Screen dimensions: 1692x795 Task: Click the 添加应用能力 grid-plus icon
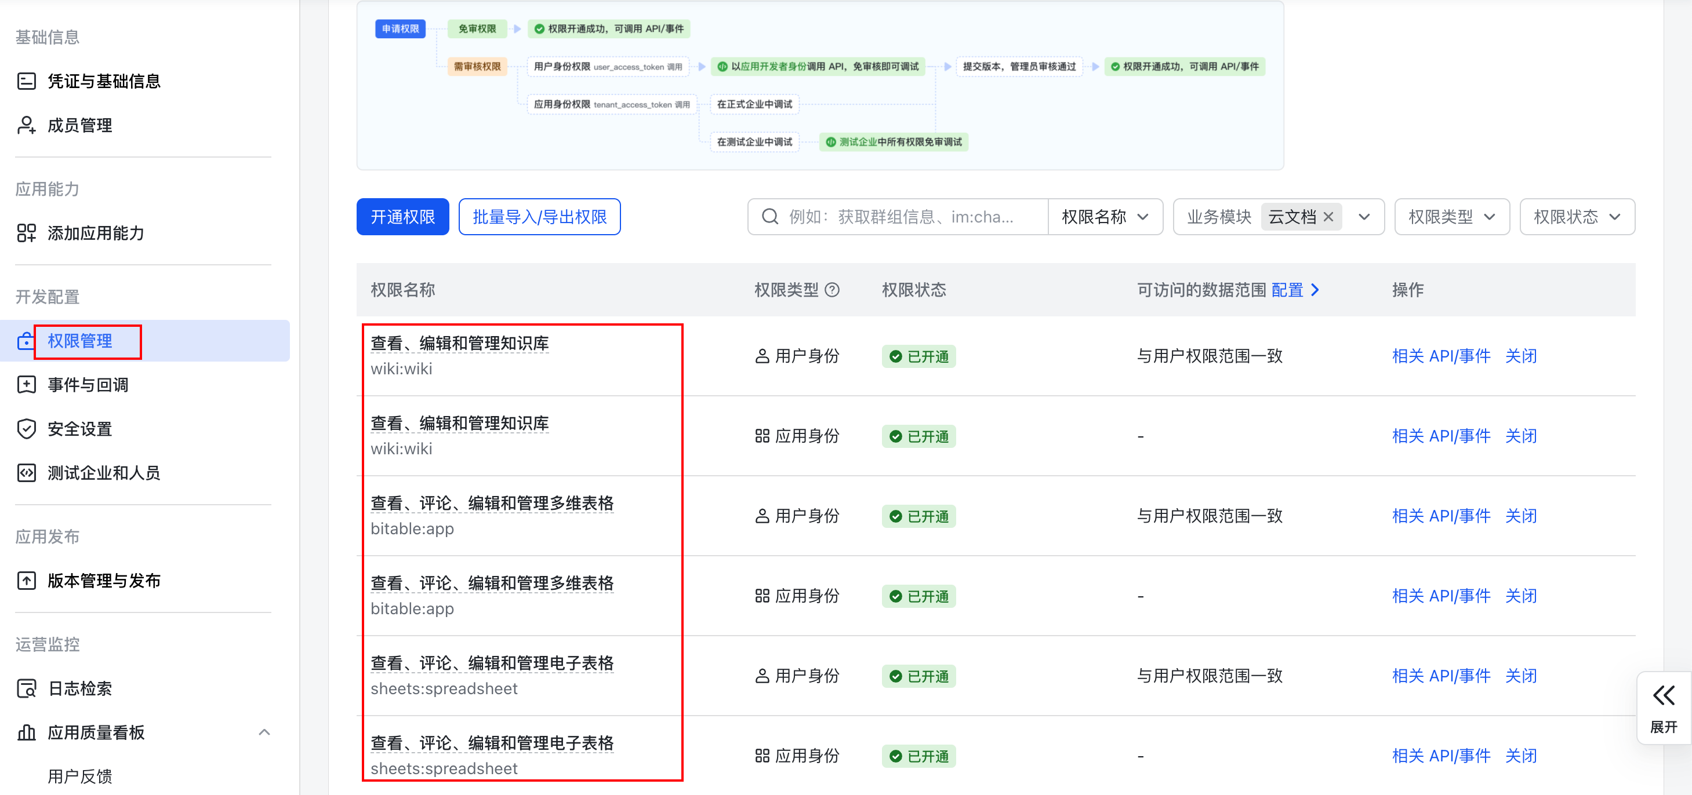click(26, 233)
